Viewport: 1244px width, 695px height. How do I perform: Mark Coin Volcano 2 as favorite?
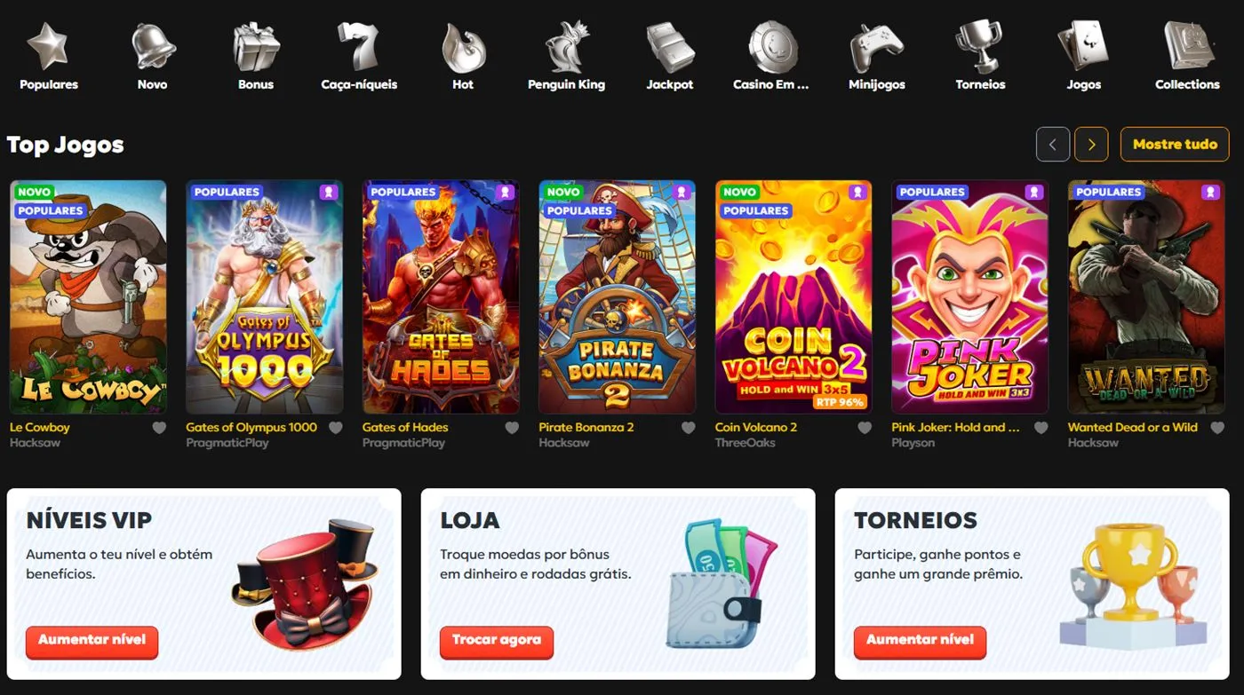tap(865, 428)
